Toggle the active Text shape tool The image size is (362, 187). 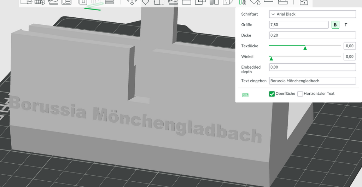[x=242, y=2]
